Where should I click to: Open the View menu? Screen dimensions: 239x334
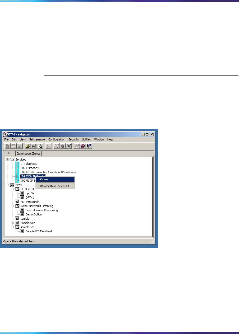click(x=22, y=139)
